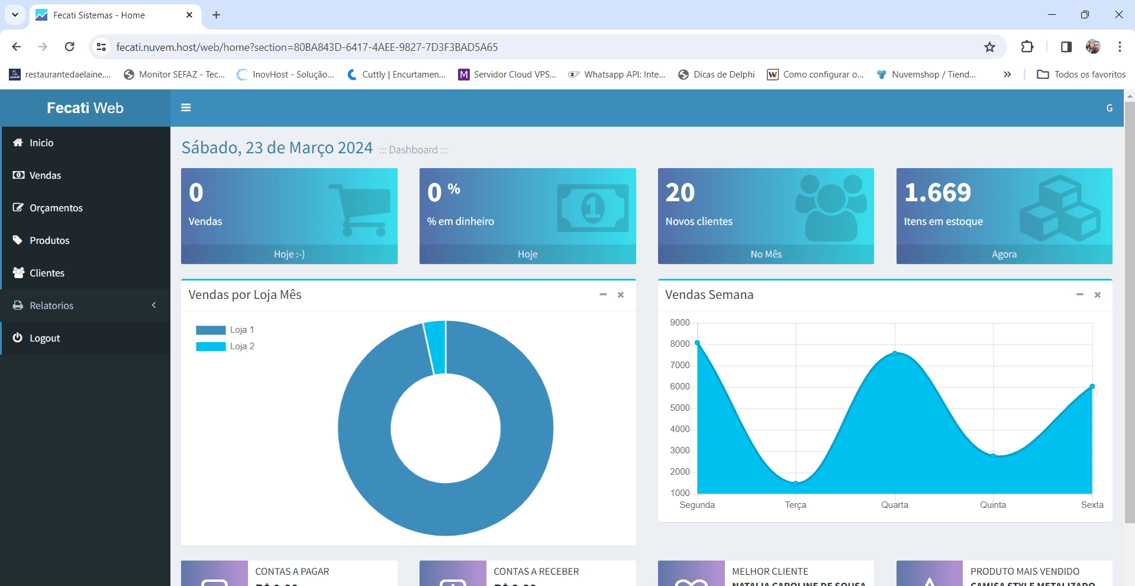Click the Hoje :-) footer on Vendas card
1135x586 pixels.
pyautogui.click(x=289, y=254)
